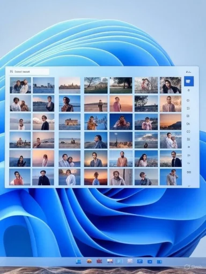
Task: Open the person in black wearing a hat
Action: pyautogui.click(x=43, y=177)
